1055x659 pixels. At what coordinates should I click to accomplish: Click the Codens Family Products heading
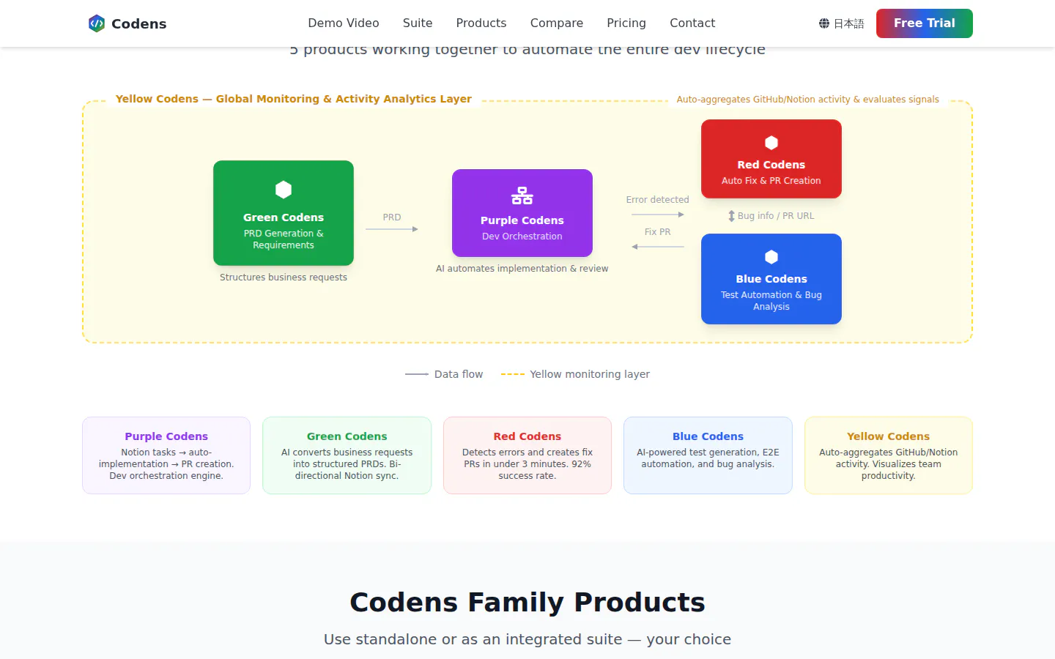[527, 602]
